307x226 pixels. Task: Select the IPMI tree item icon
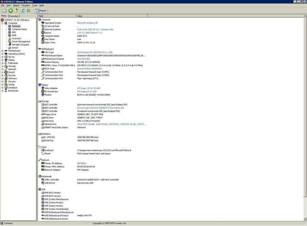pos(9,36)
